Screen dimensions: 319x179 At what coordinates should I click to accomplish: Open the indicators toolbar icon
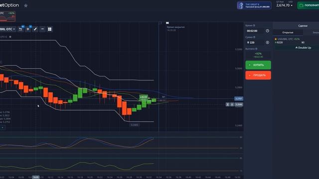click(28, 29)
